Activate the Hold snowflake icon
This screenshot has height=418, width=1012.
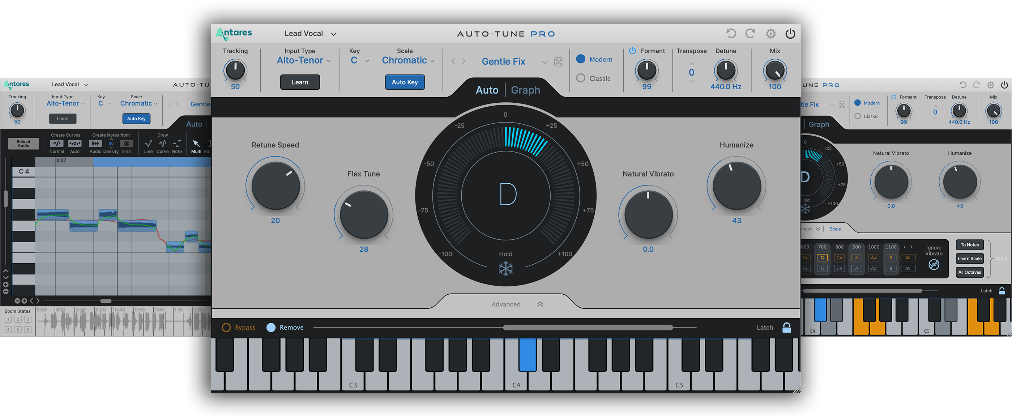[505, 269]
